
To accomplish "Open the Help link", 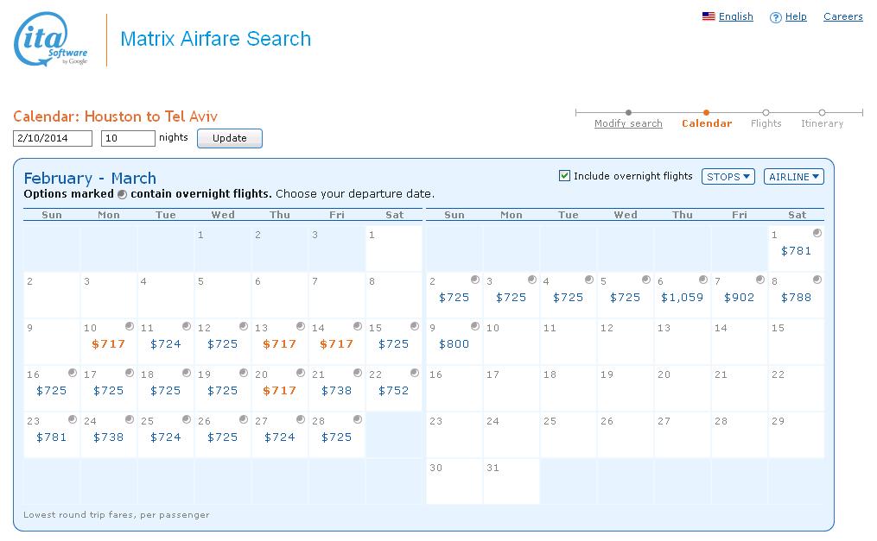I will pyautogui.click(x=796, y=16).
